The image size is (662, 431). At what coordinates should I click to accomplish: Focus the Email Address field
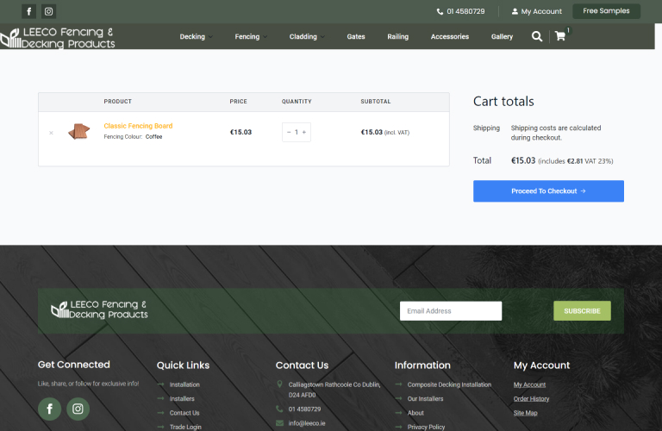tap(451, 310)
